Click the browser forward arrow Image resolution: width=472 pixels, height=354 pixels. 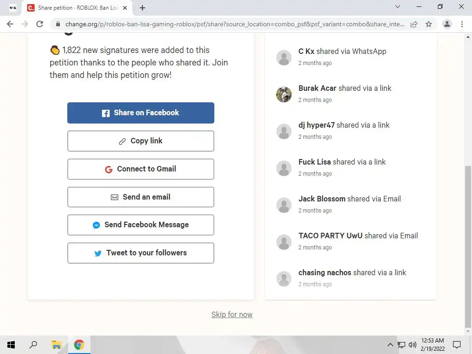pos(25,24)
